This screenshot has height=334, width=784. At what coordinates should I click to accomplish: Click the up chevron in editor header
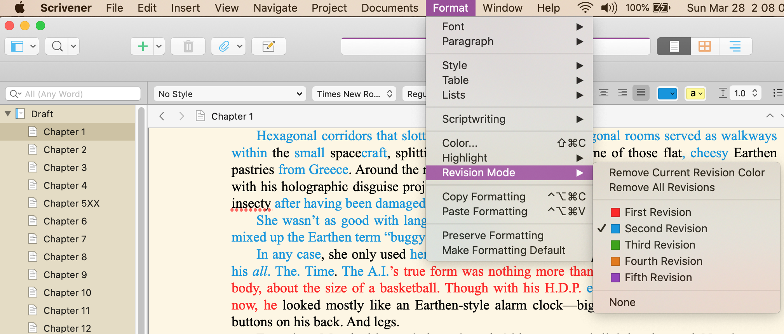770,116
